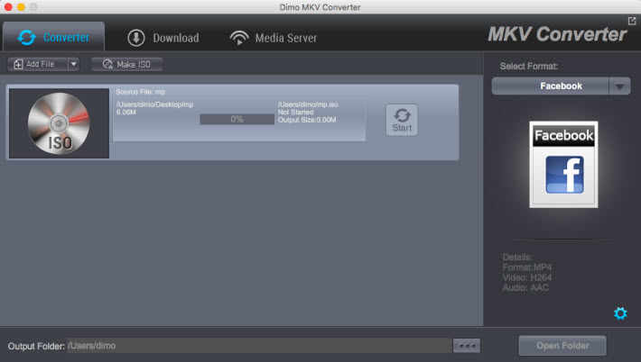The image size is (641, 362).
Task: Select the ISO disc thumbnail
Action: click(x=59, y=123)
